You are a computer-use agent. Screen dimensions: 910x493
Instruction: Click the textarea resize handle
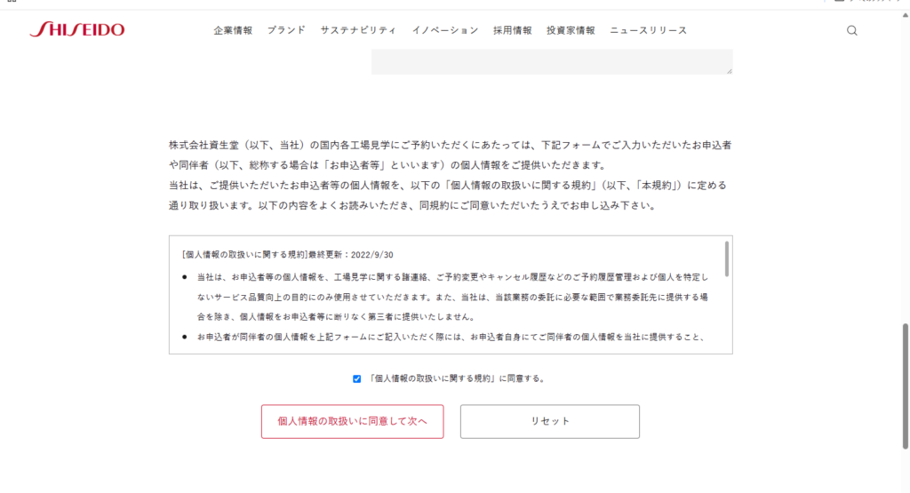(729, 70)
